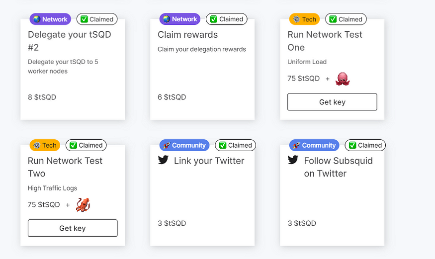Click green checkmark on Claim rewards Claimed badge

pyautogui.click(x=214, y=19)
